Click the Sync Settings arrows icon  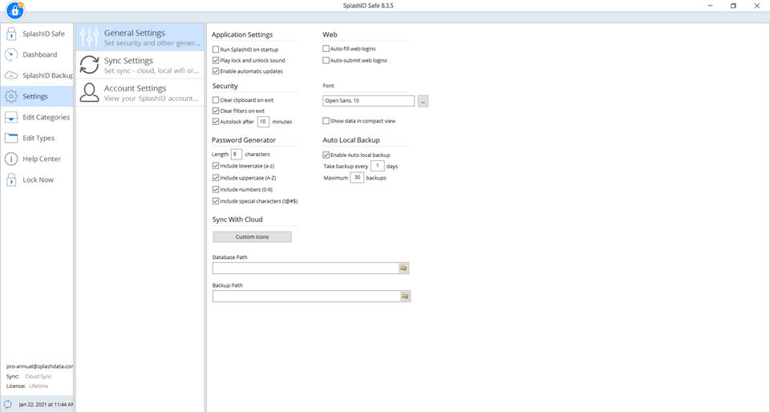click(89, 65)
